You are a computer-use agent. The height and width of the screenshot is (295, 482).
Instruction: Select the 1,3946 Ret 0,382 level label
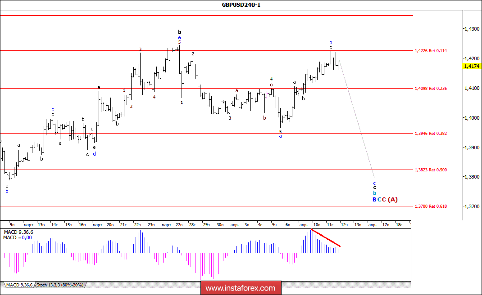[431, 134]
